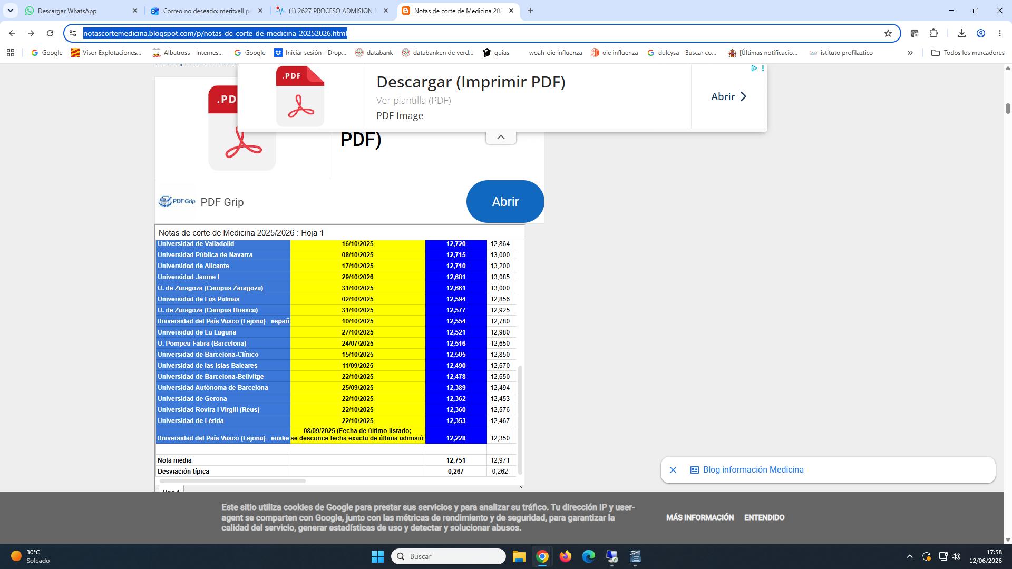Click the embedded sheet's horizontal scrollbar
The height and width of the screenshot is (569, 1012).
coord(232,481)
